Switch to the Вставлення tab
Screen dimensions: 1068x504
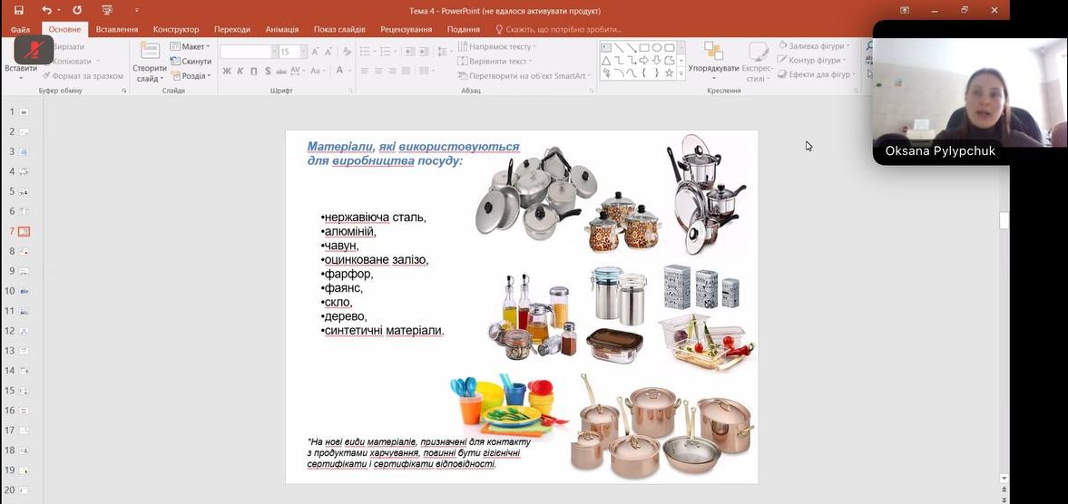click(117, 29)
